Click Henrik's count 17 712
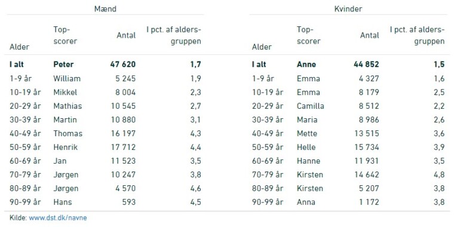The image size is (460, 227). (123, 147)
